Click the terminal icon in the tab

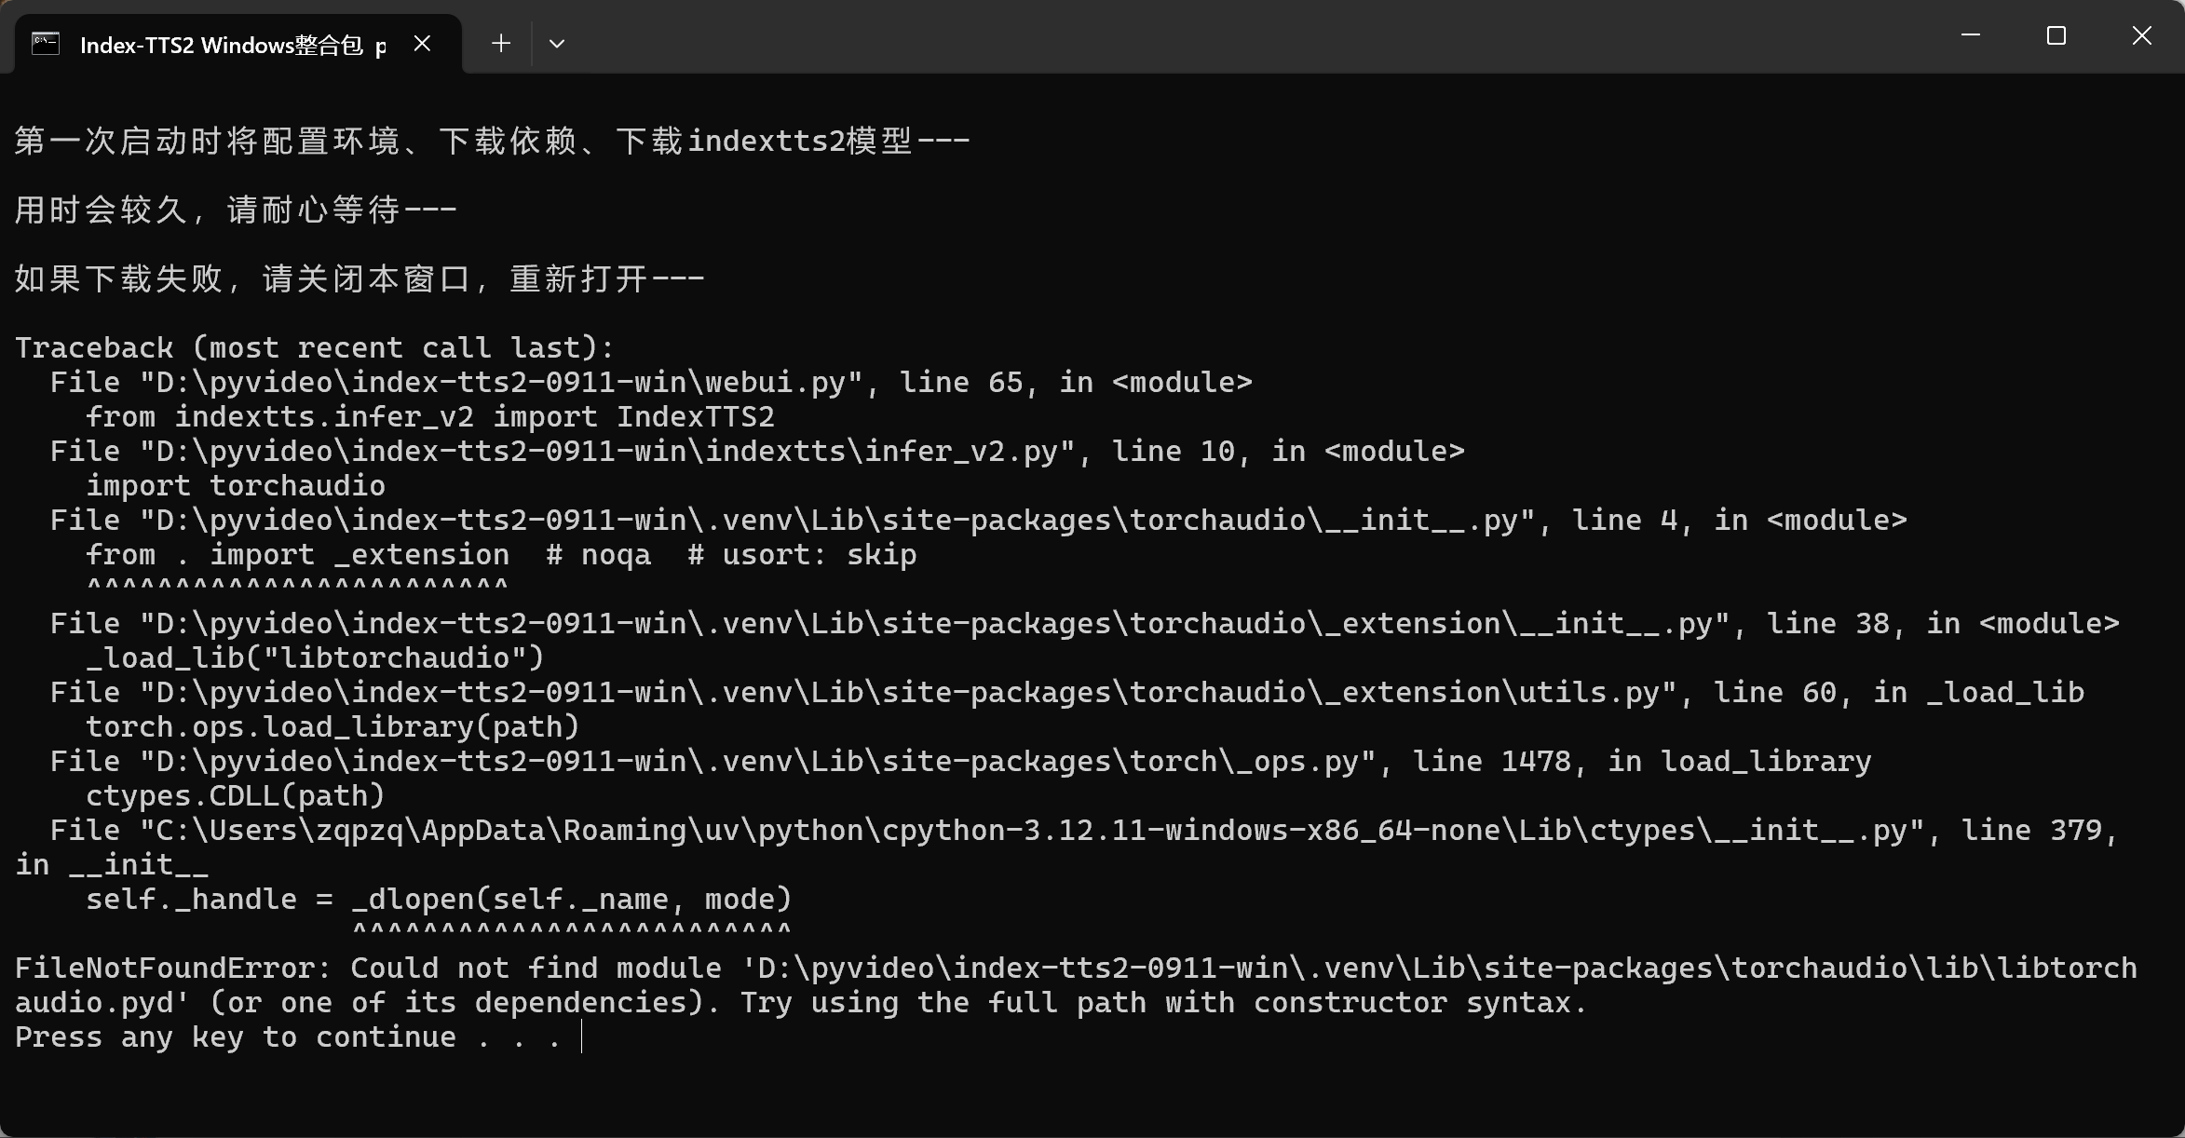(x=46, y=44)
